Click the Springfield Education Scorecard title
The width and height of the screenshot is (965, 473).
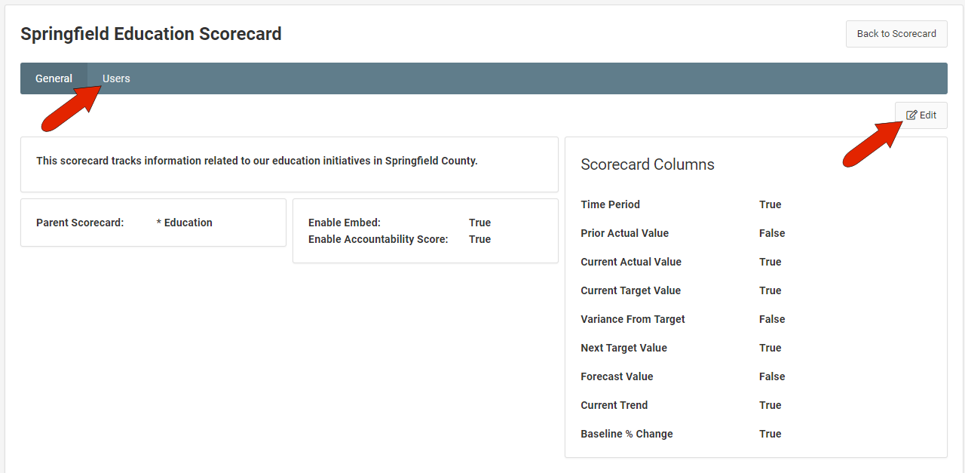coord(151,34)
